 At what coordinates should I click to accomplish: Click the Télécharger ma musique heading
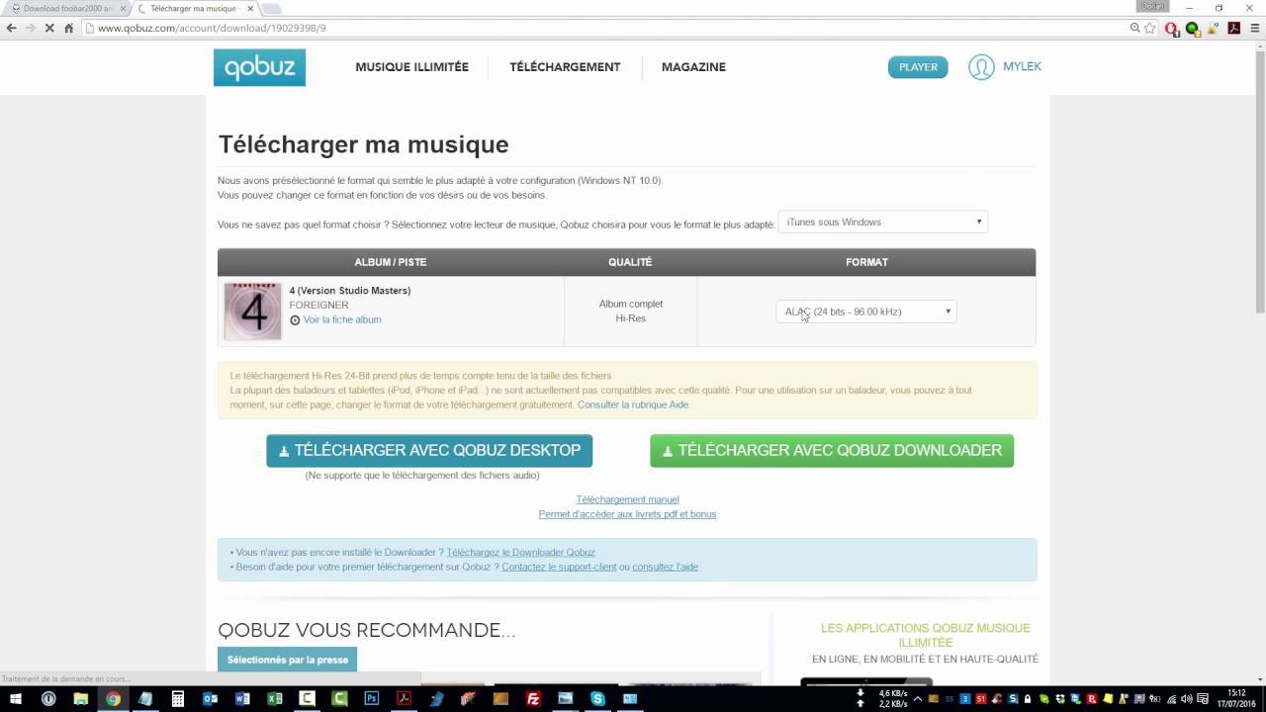[x=363, y=144]
